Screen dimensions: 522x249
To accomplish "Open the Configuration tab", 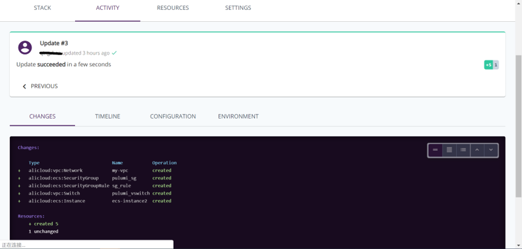I will pyautogui.click(x=173, y=116).
